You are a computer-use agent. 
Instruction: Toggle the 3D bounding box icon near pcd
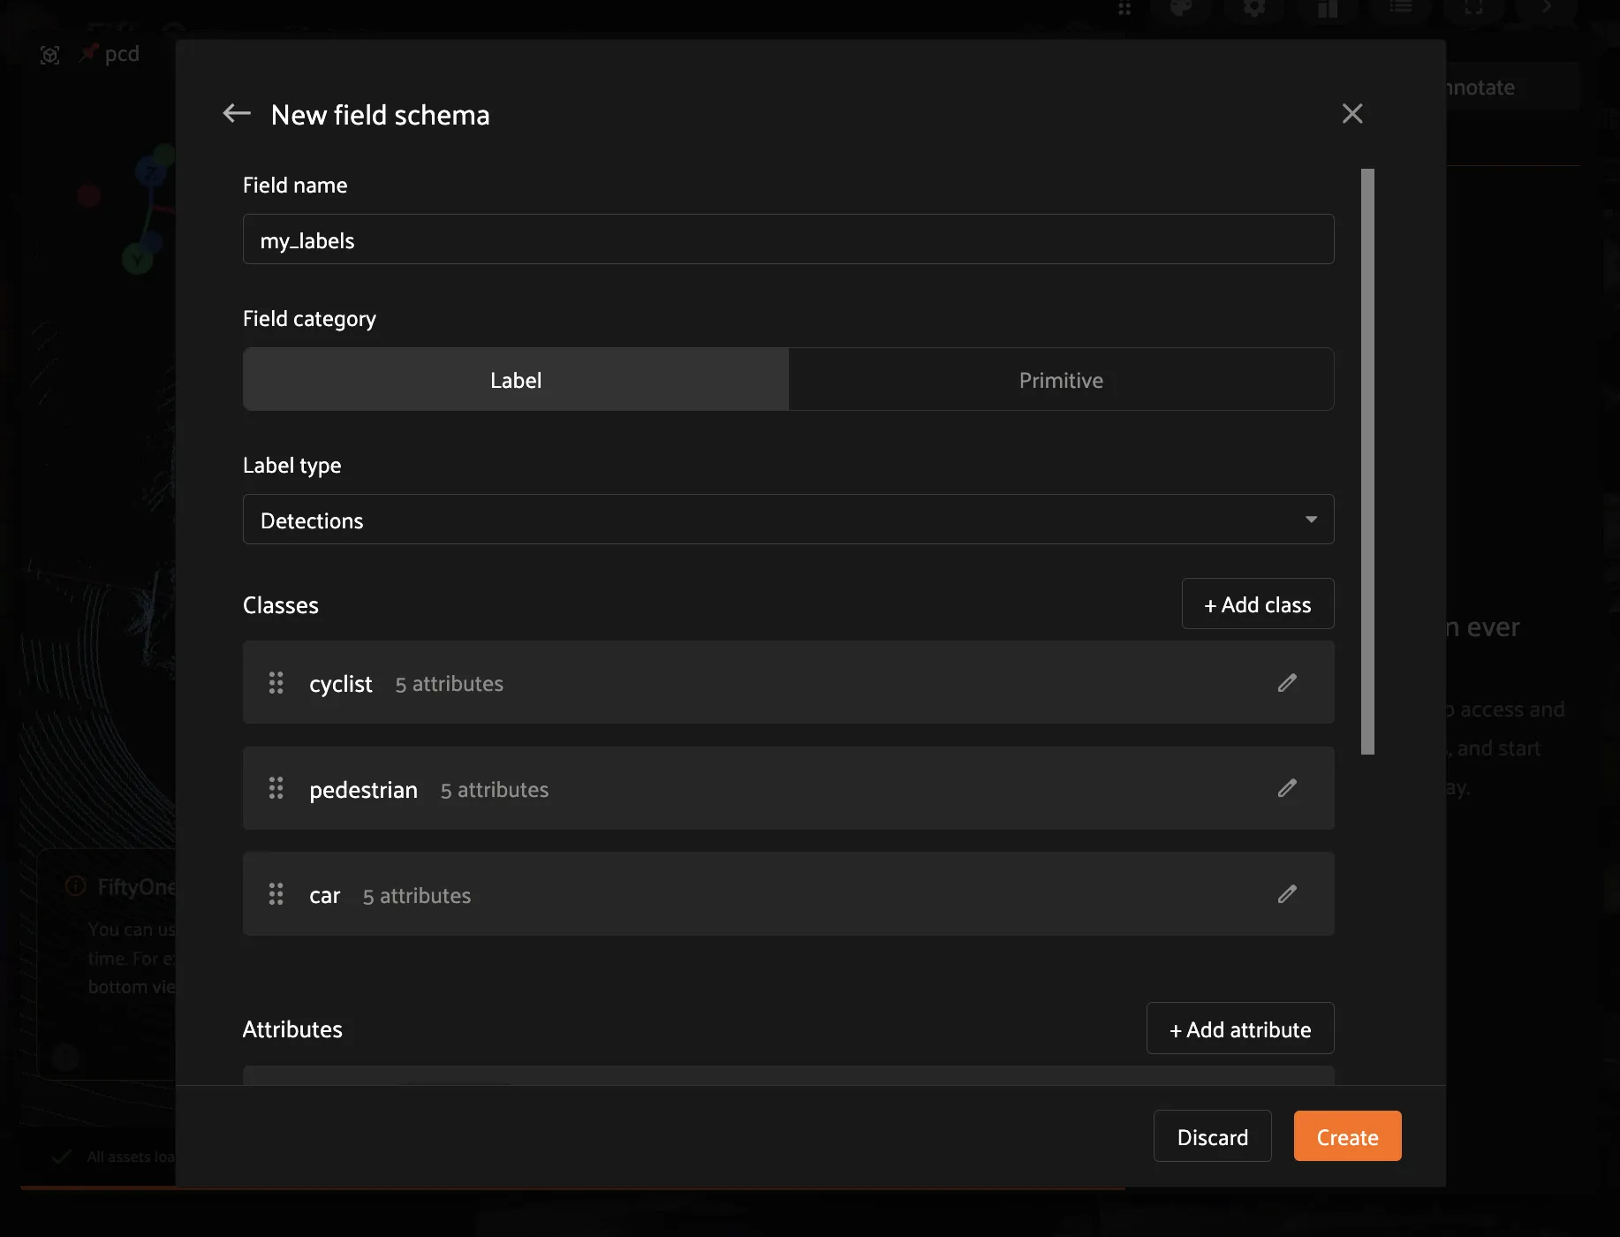(x=50, y=54)
